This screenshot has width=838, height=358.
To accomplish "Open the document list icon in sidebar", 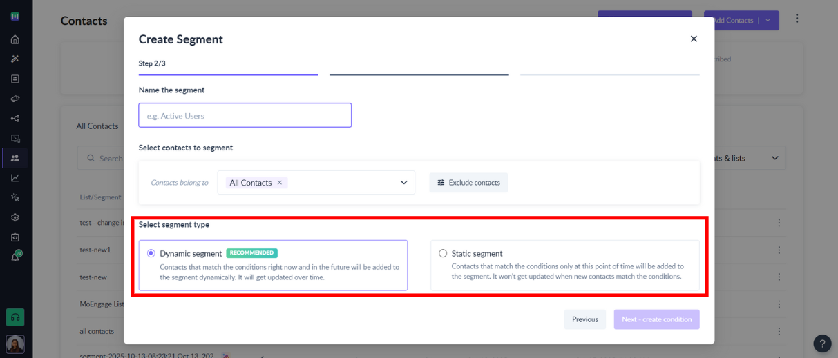I will (15, 79).
